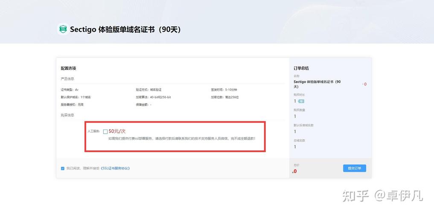Click the 订单总结 heading
Viewport: 434px width, 213px height.
point(301,68)
